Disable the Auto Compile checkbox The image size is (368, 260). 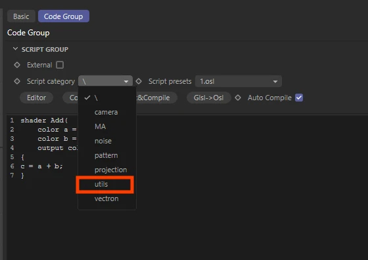point(299,98)
